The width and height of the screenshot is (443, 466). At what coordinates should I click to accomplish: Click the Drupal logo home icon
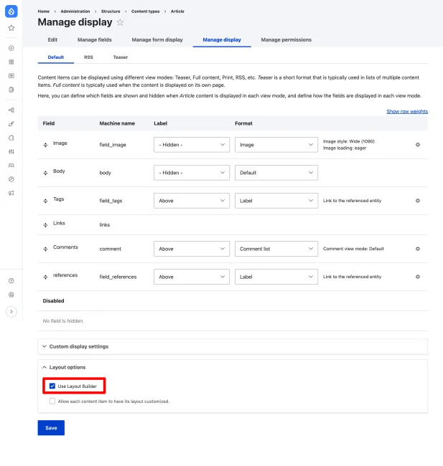pos(11,11)
